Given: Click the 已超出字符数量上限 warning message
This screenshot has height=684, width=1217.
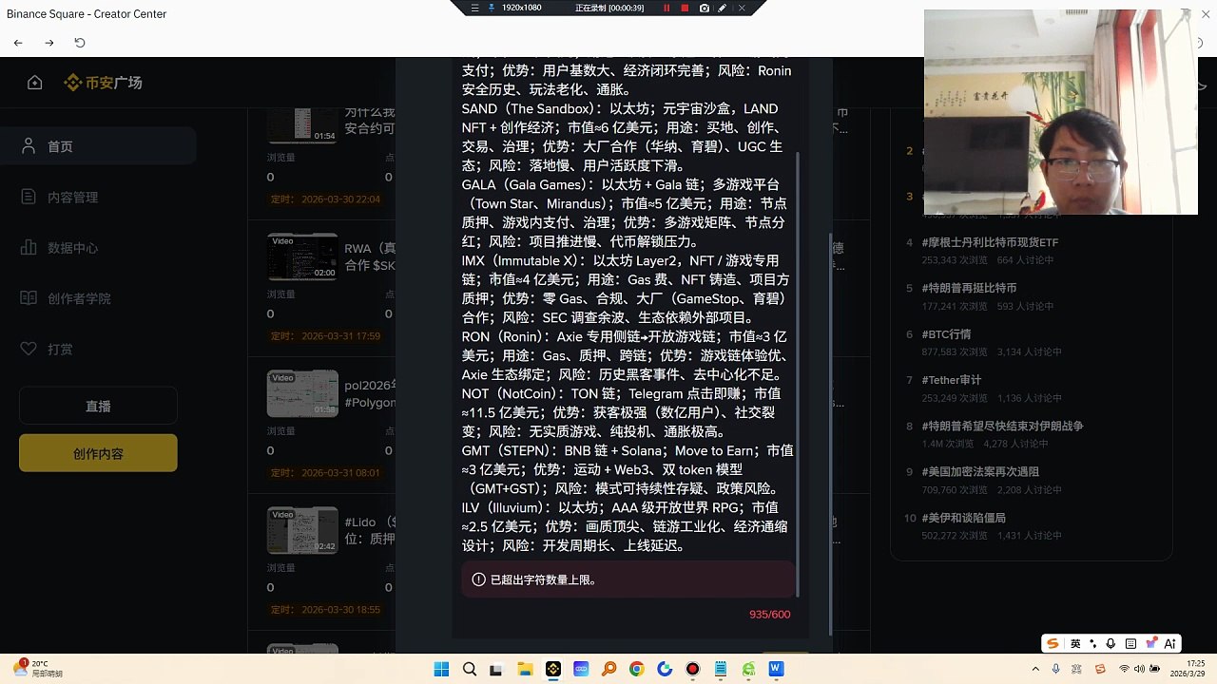Looking at the screenshot, I should point(628,579).
